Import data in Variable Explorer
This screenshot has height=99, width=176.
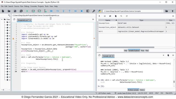click(99, 16)
